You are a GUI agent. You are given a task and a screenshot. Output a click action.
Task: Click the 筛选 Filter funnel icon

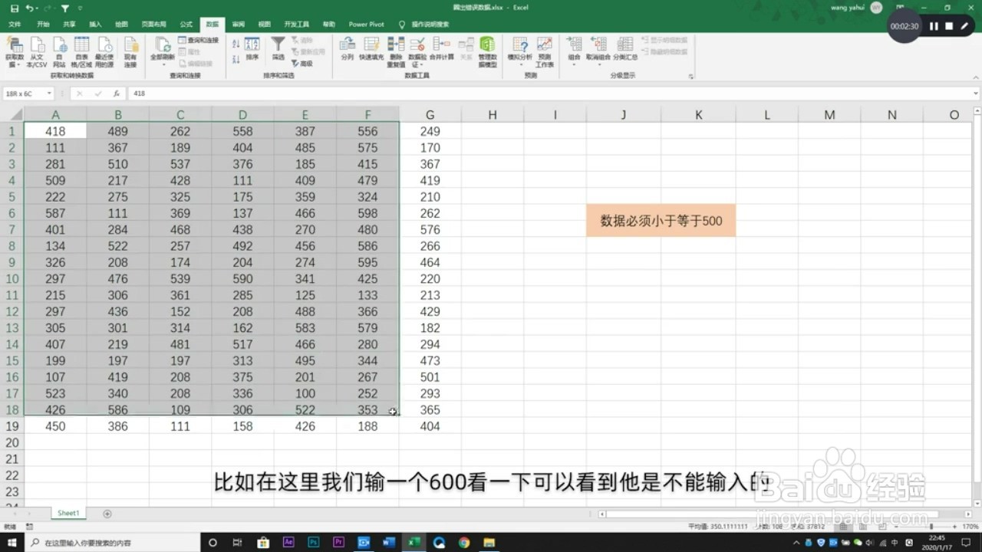click(x=276, y=48)
